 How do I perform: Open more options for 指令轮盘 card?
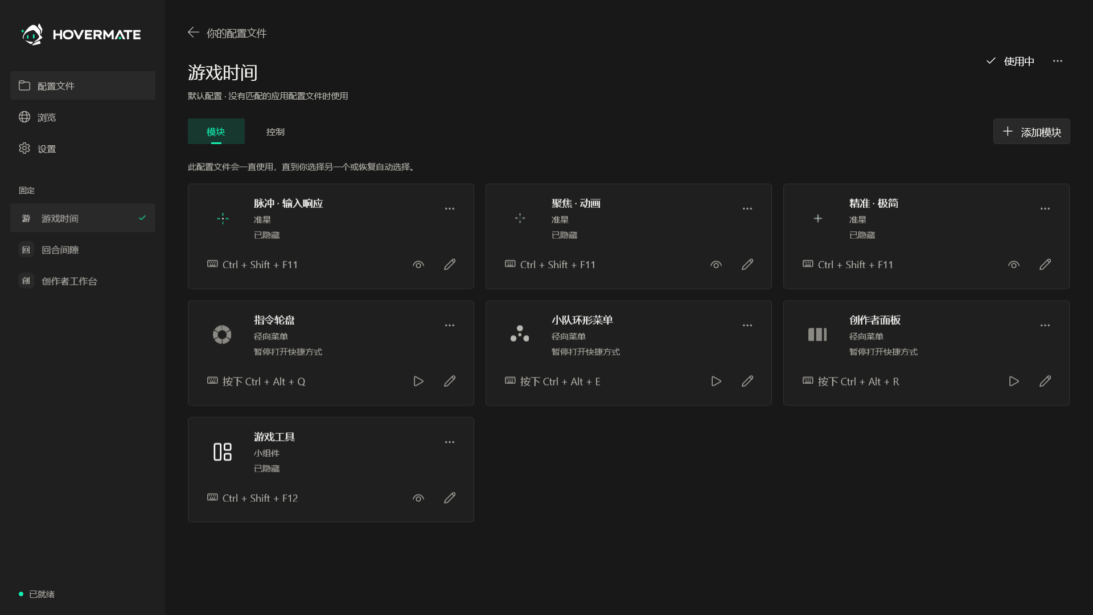(x=450, y=326)
